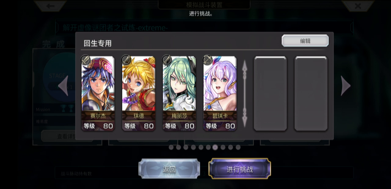Image resolution: width=391 pixels, height=189 pixels.
Task: Click weapon icon on 碧琪卡 card
Action: pyautogui.click(x=207, y=59)
